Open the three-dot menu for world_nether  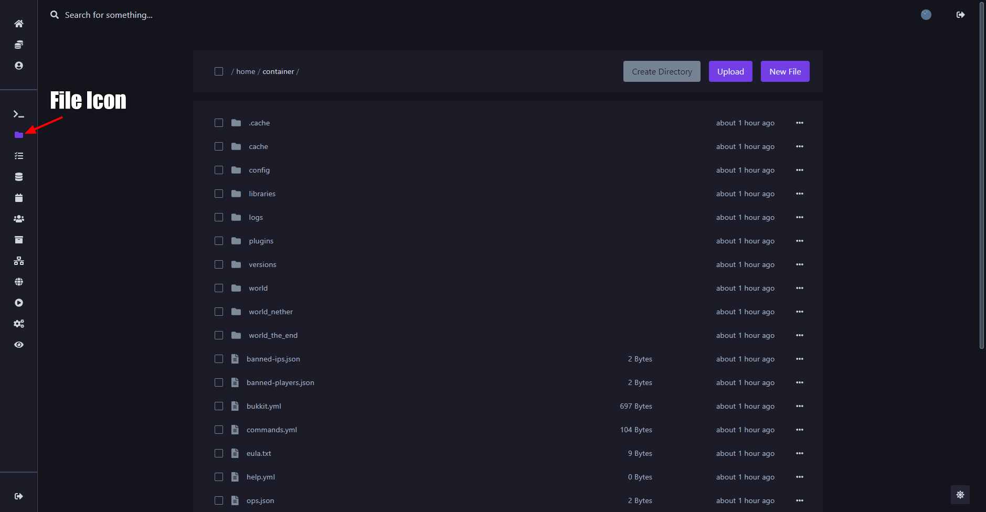(800, 312)
